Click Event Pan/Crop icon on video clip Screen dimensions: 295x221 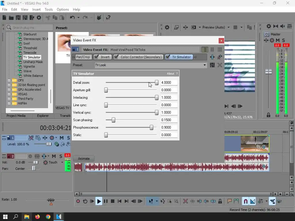(258, 147)
